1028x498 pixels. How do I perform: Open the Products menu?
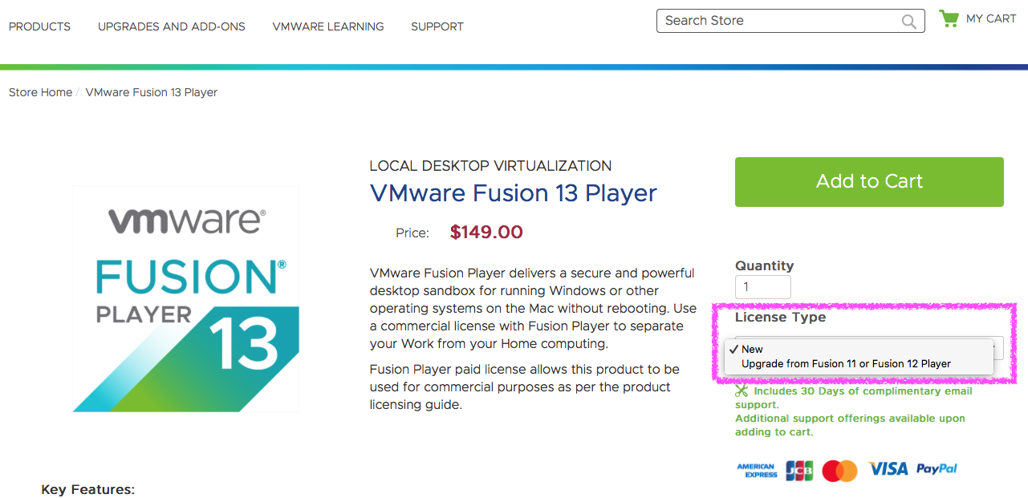pyautogui.click(x=39, y=26)
